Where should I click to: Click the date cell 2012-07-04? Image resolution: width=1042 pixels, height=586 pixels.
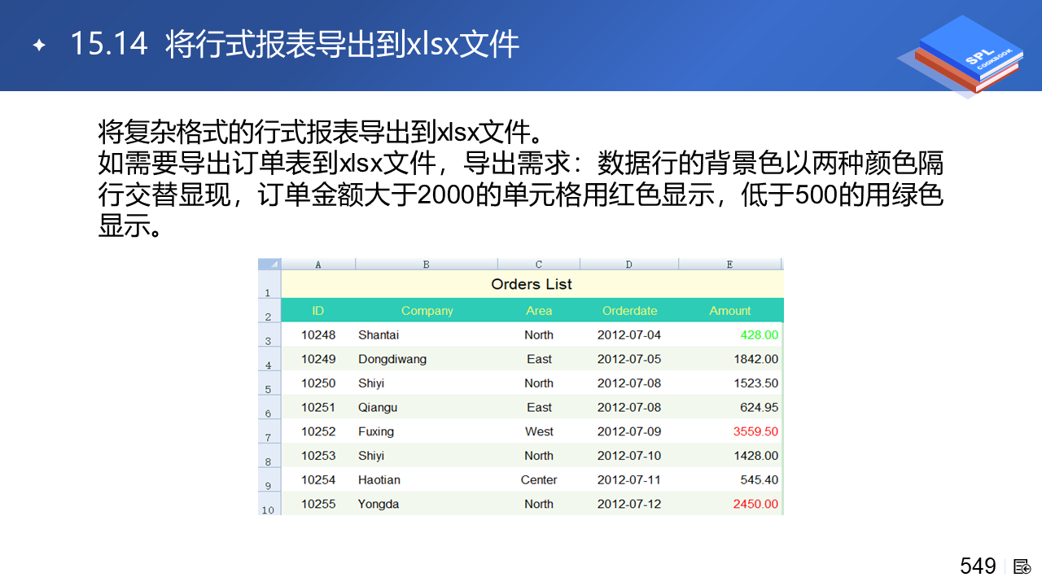pos(629,335)
